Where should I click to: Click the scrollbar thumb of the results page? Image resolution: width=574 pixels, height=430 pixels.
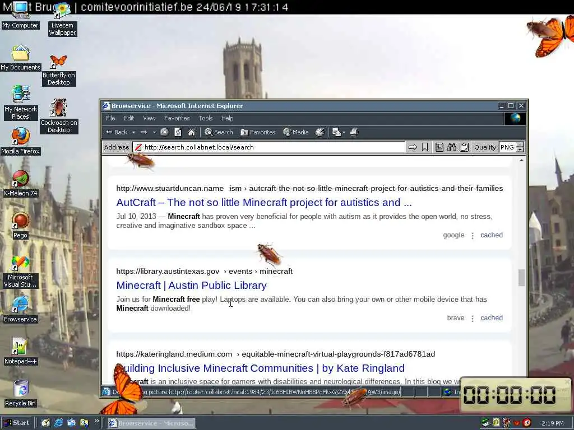521,278
